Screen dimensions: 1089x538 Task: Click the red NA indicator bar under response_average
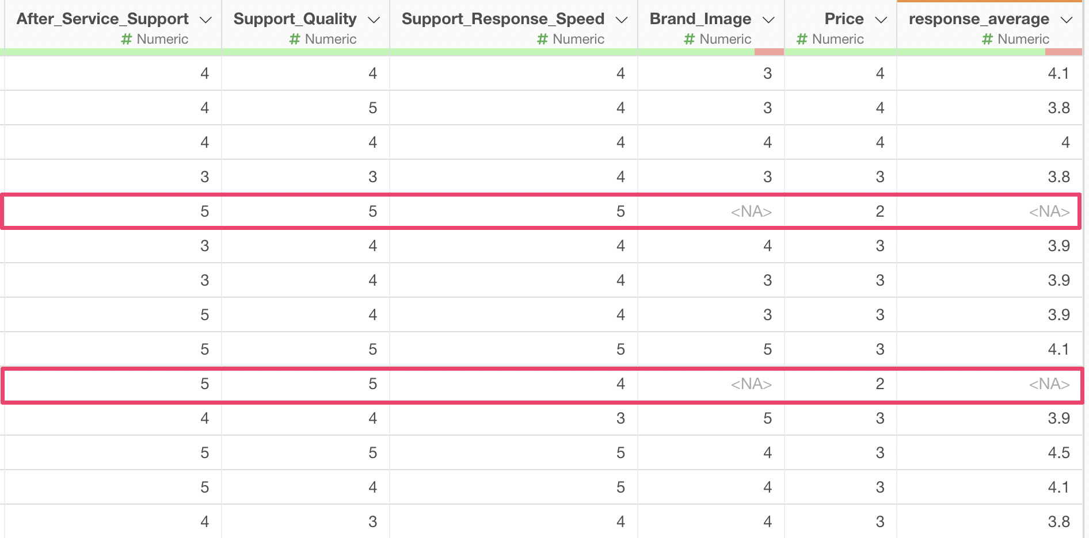point(1063,52)
